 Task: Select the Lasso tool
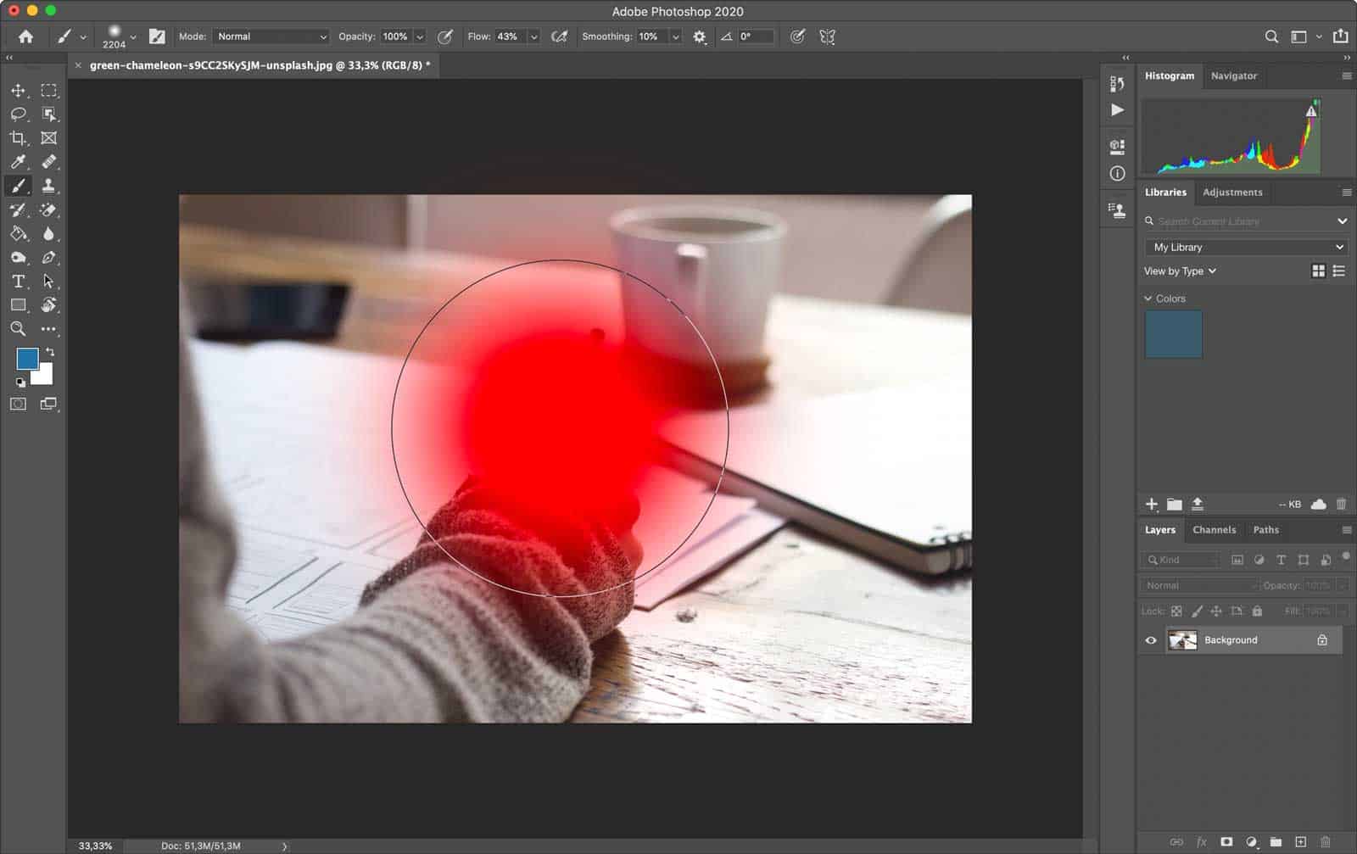coord(19,114)
